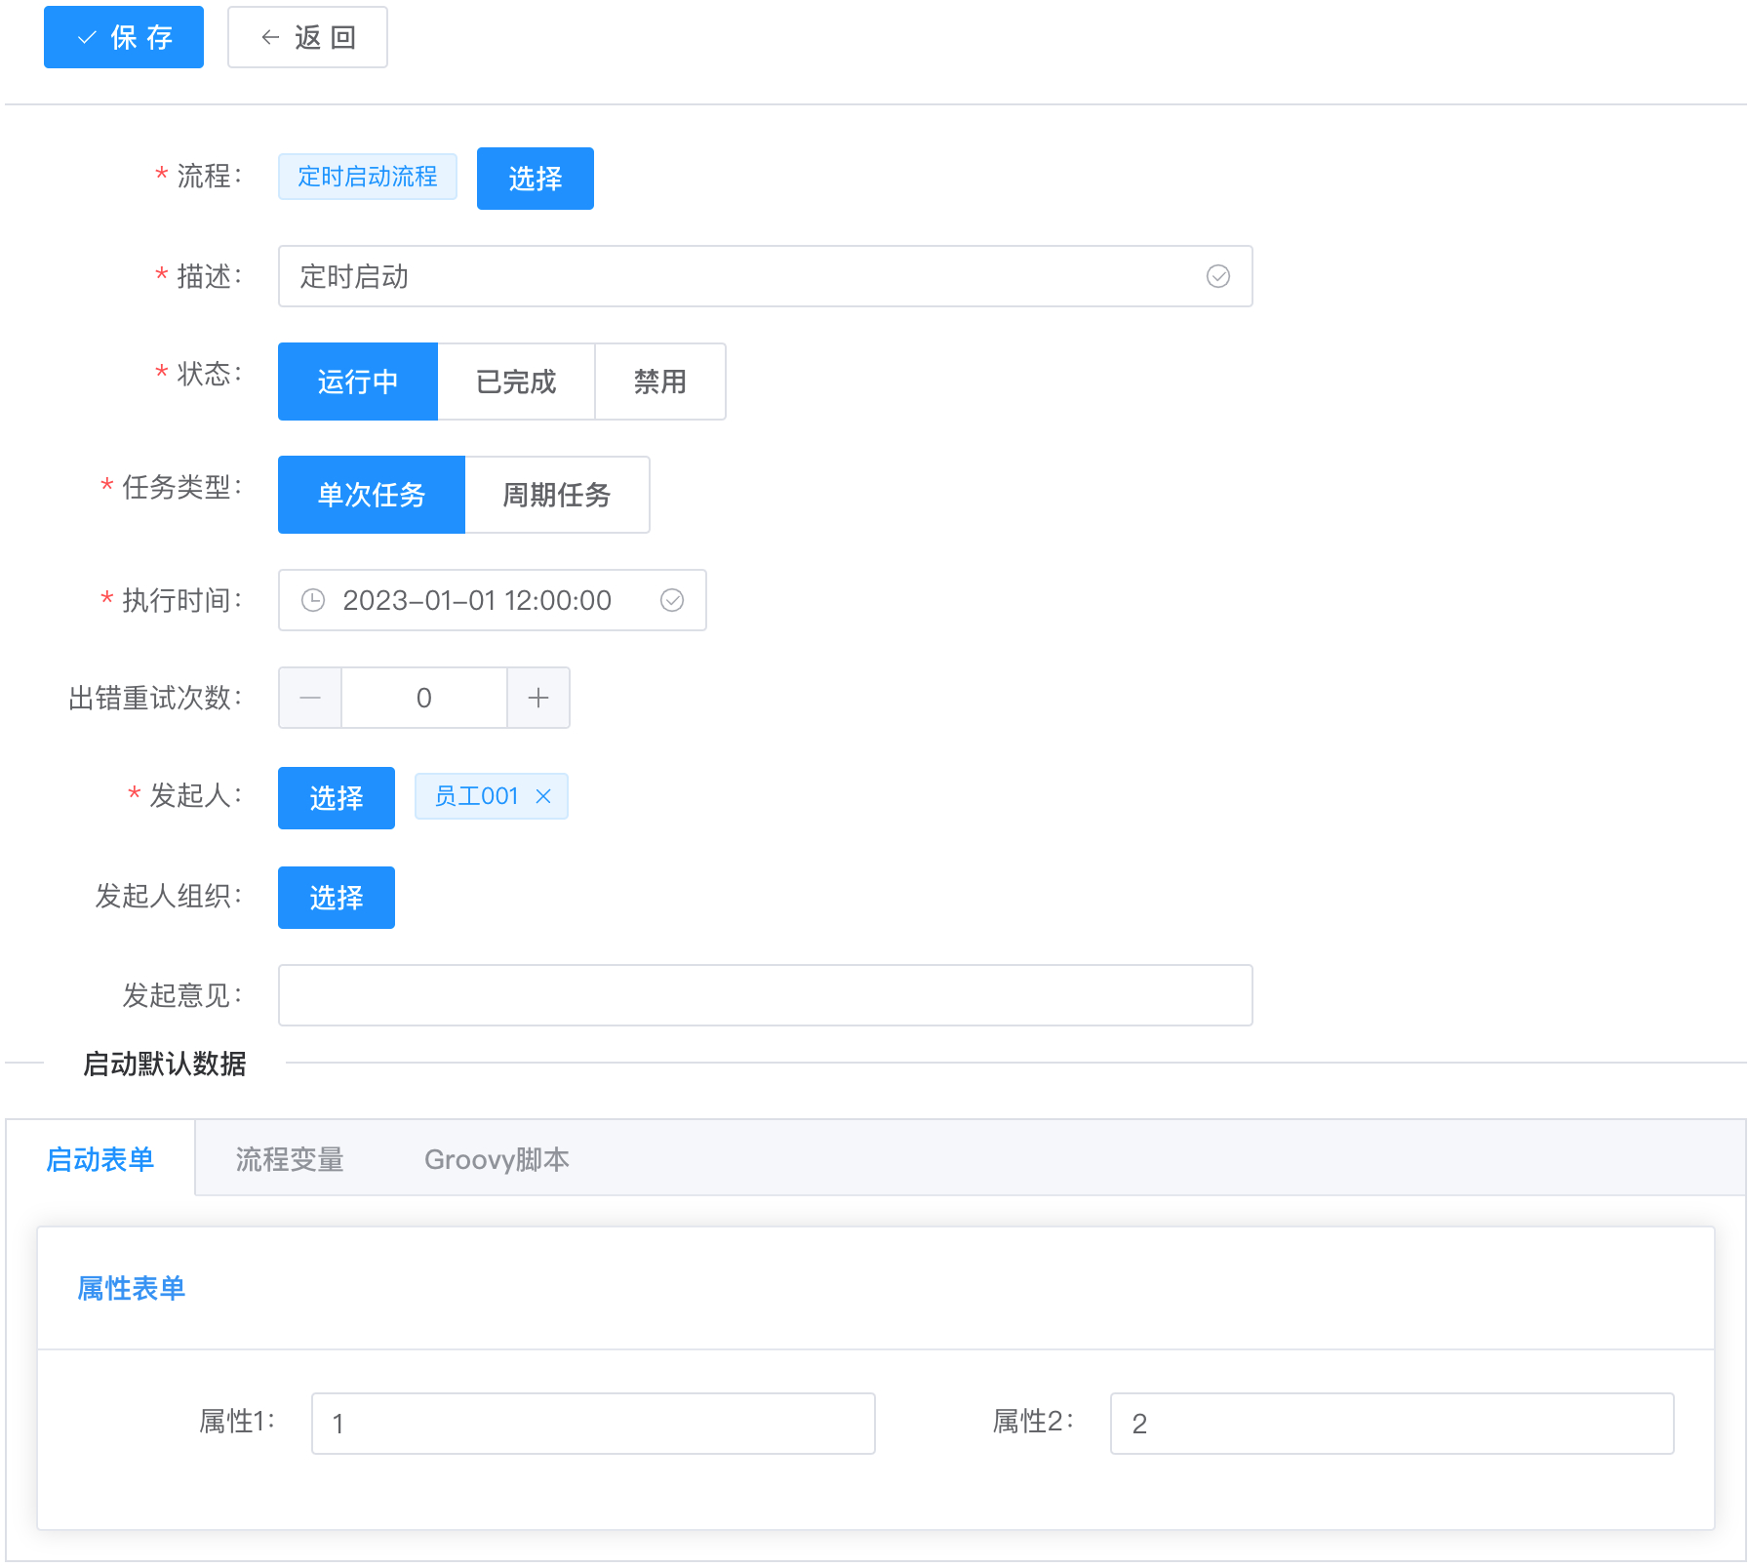Click the 启动默认数据 section title
This screenshot has width=1749, height=1568.
tap(165, 1064)
